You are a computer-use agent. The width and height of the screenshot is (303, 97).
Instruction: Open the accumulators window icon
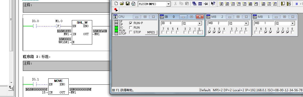(269, 4)
